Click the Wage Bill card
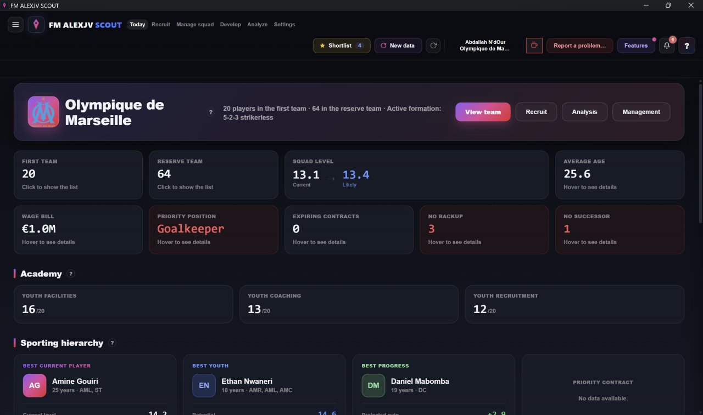703x415 pixels. point(78,230)
